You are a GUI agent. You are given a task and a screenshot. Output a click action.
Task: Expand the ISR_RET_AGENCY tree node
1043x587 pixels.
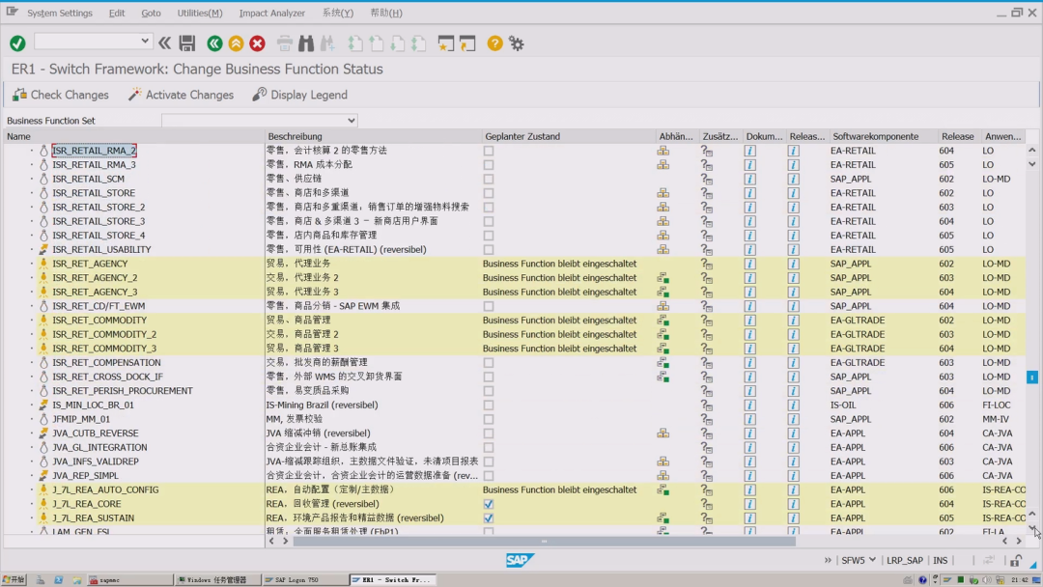pyautogui.click(x=31, y=264)
